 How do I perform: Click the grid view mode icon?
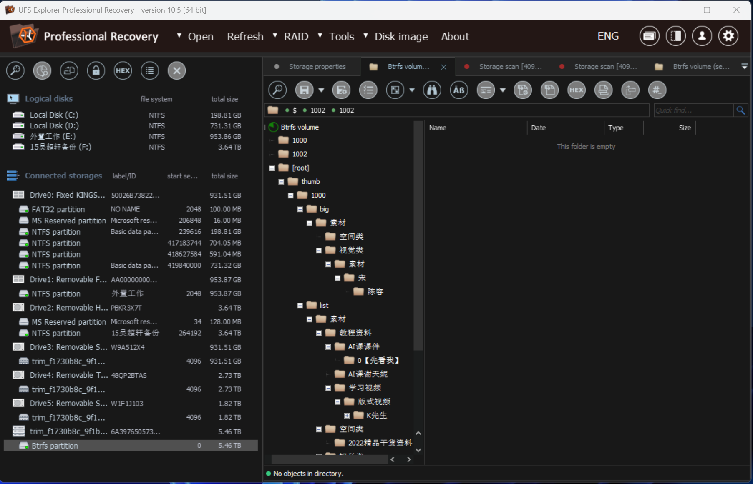pos(395,90)
